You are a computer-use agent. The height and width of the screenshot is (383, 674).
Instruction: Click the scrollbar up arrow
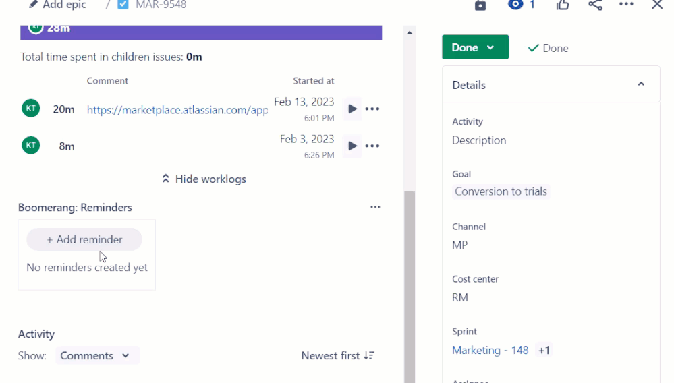[x=410, y=32]
